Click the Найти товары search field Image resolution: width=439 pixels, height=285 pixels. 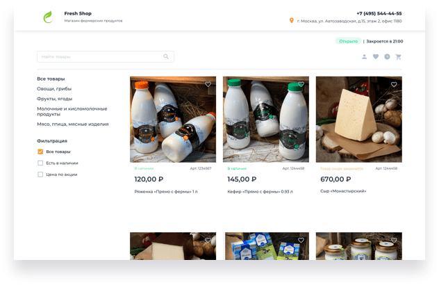point(106,56)
